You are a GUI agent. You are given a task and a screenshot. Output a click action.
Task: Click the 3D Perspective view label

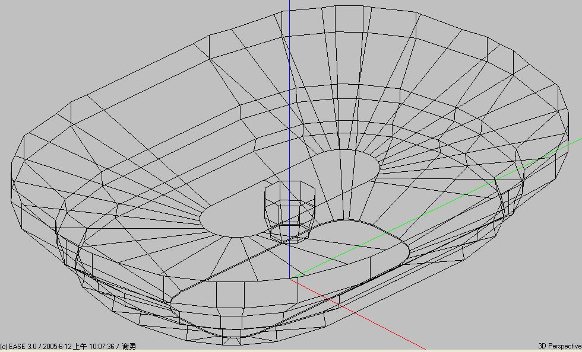559,346
